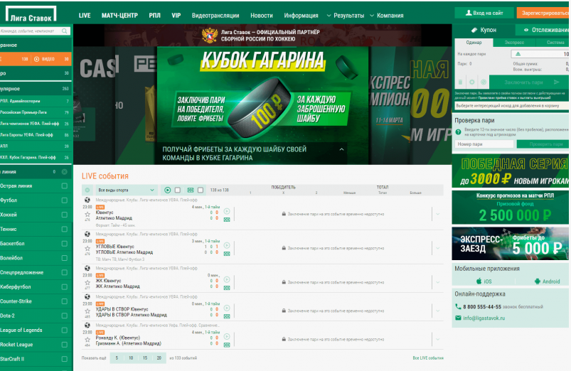Viewport: 571px width, 371px height.
Task: Click the envelope icon beside info@ligastavok.ru
Action: pos(458,318)
